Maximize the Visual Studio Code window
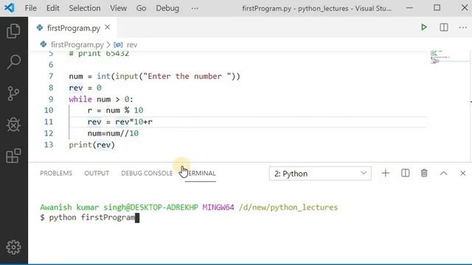This screenshot has height=265, width=472. (437, 8)
